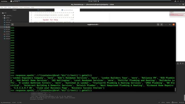Open the Selection menu in Atom
Screen dimensions: 185x104
tap(15, 8)
